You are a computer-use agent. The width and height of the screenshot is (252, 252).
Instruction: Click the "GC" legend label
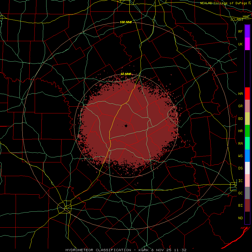tap(241, 193)
